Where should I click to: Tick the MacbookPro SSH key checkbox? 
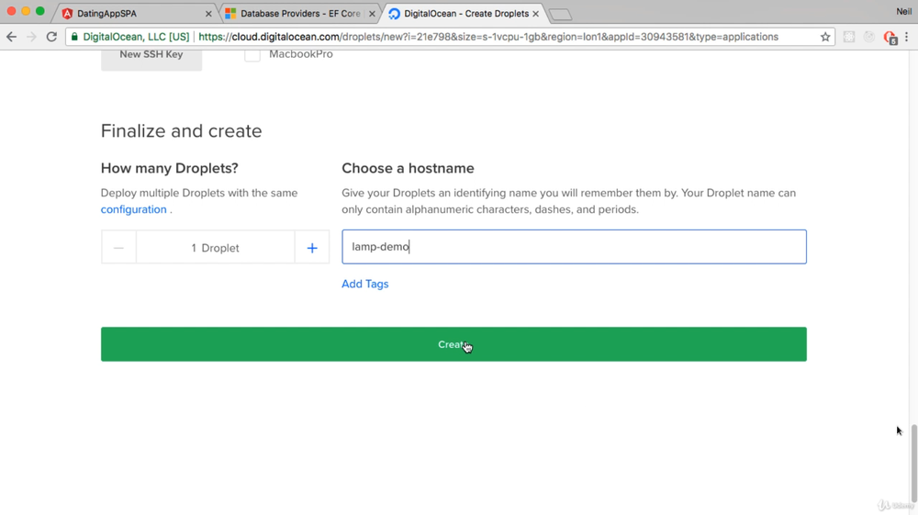pos(252,54)
